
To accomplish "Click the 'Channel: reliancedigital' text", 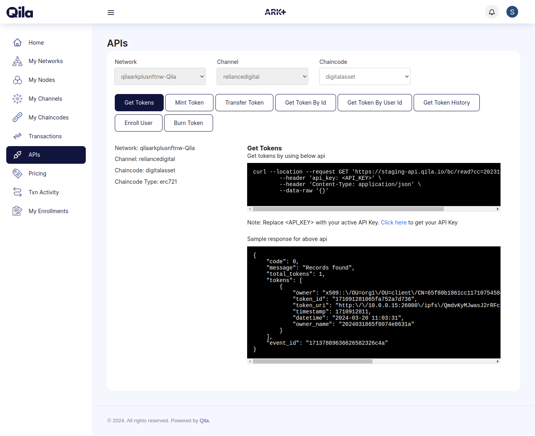I will pyautogui.click(x=145, y=159).
